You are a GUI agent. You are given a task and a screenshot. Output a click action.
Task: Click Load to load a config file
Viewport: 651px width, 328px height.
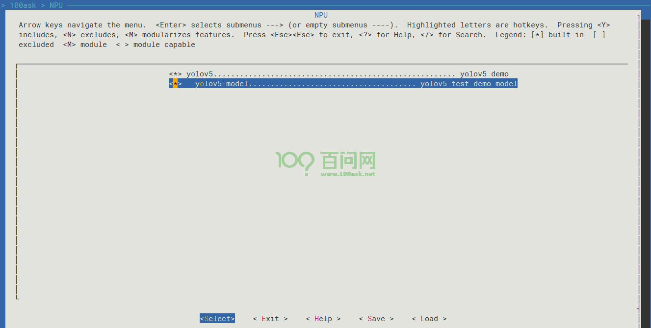click(429, 319)
